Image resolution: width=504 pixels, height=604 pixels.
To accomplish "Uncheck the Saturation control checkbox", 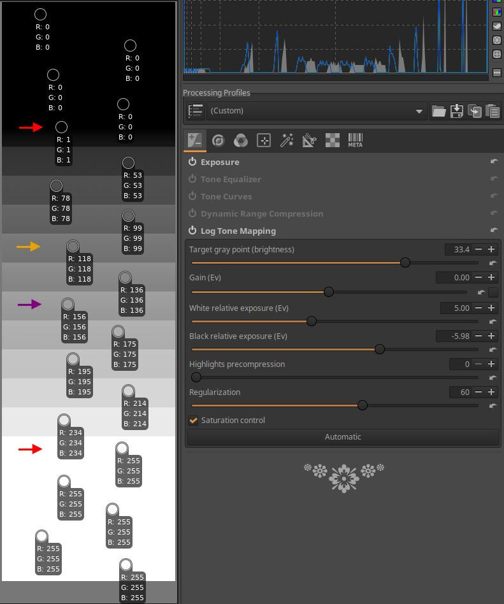I will 193,421.
